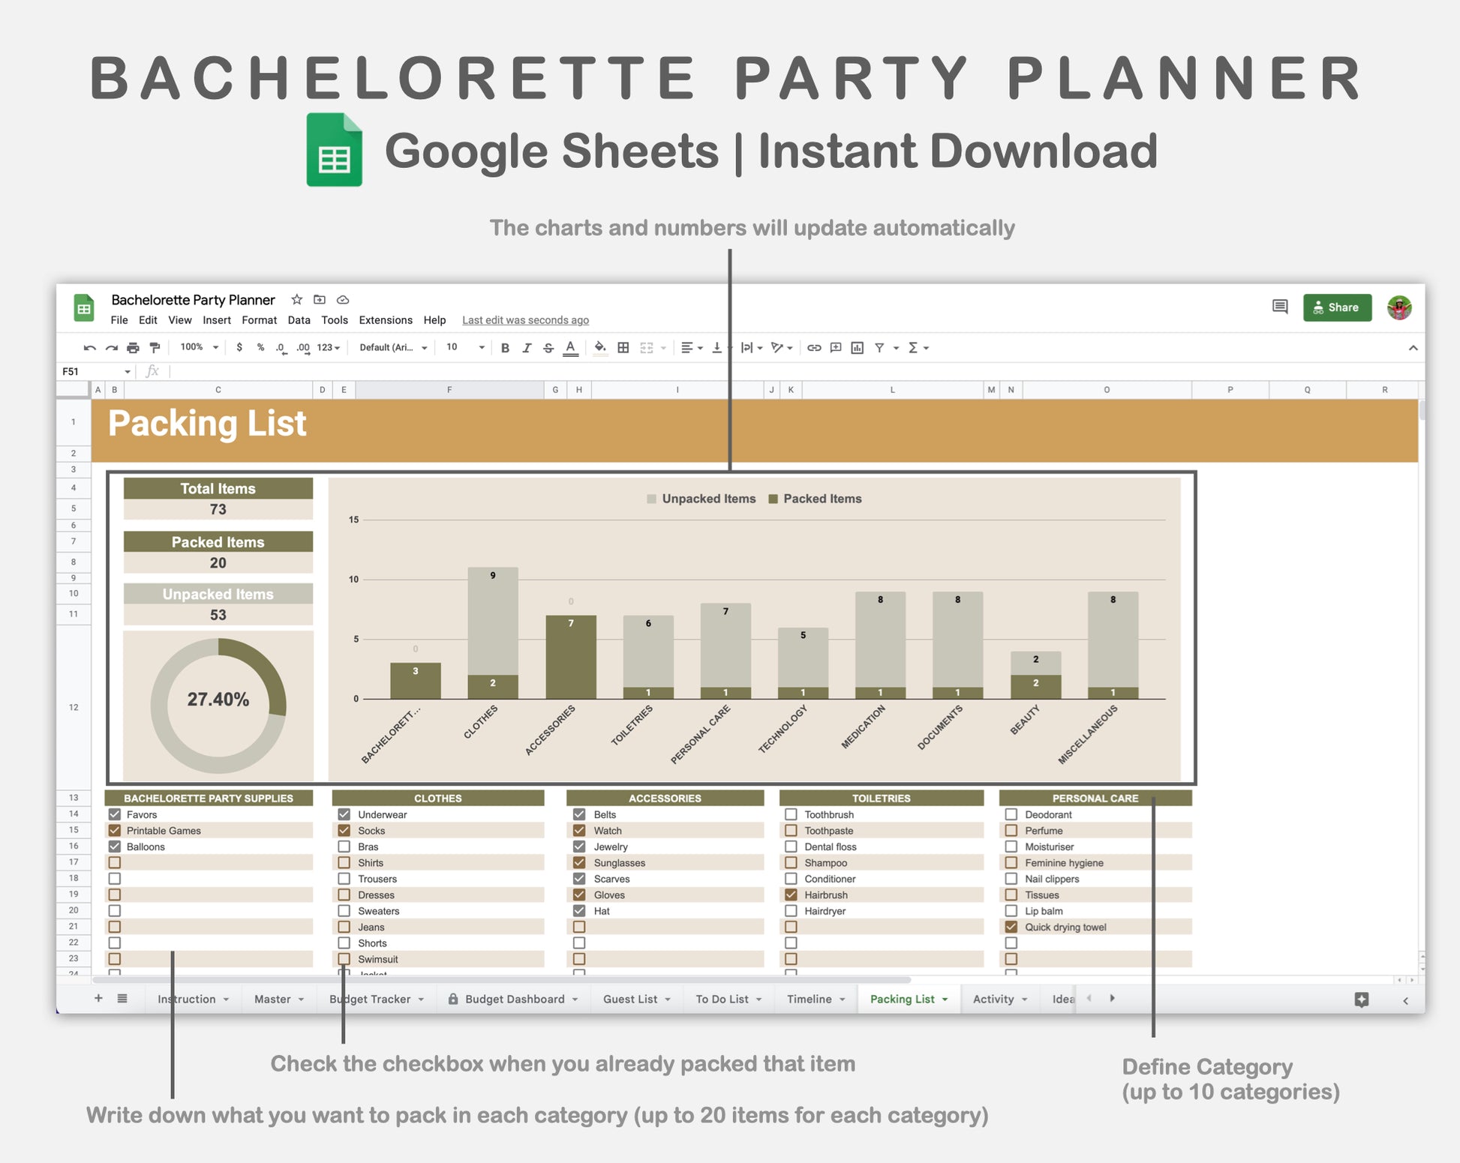Screen dimensions: 1460x1163
Task: Check the Bras checkbox
Action: pos(344,847)
